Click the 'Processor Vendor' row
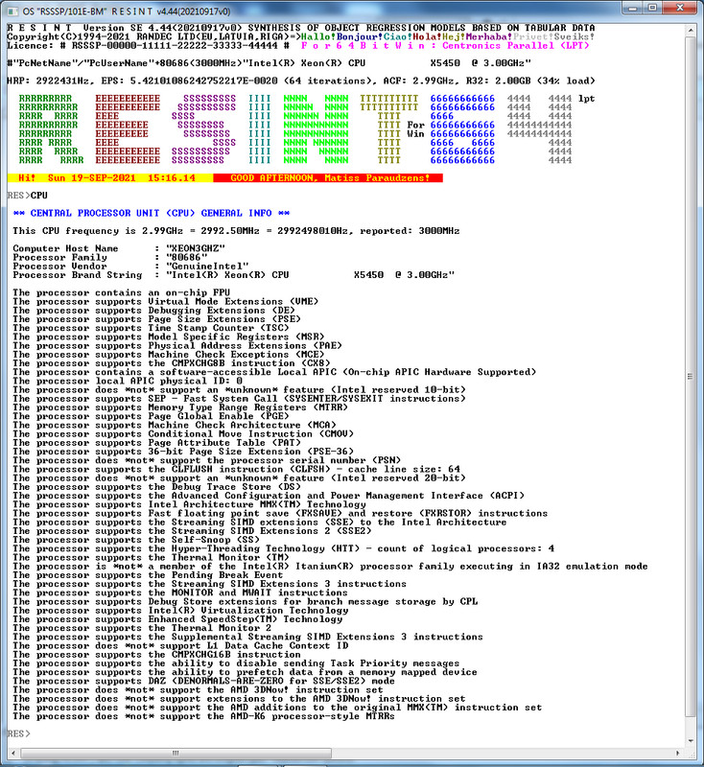 coord(130,267)
